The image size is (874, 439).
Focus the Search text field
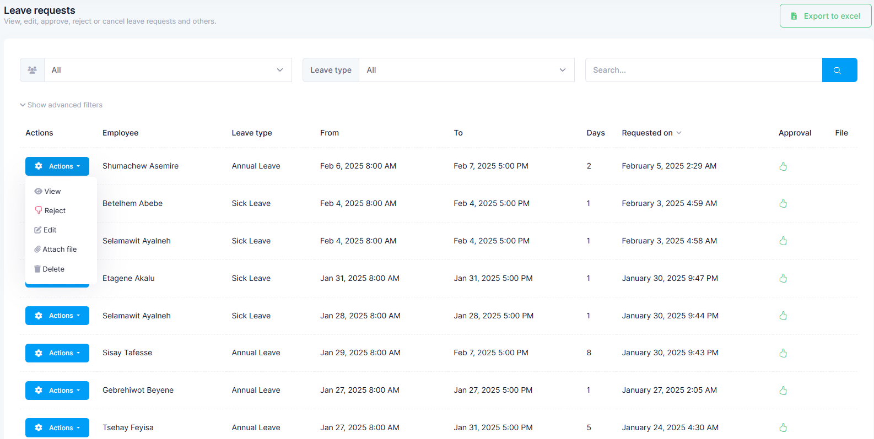[703, 70]
